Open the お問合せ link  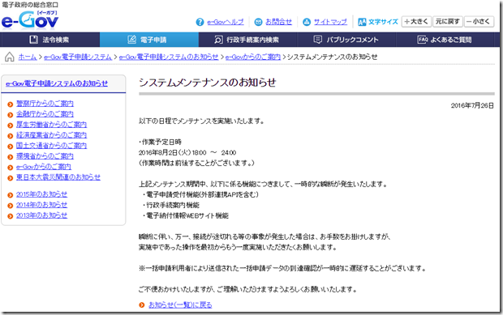tap(279, 22)
